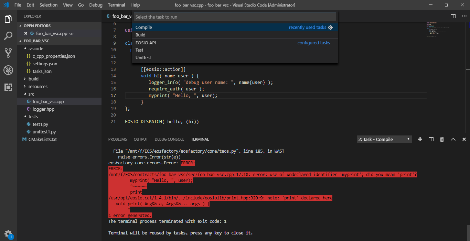This screenshot has height=241, width=470.
Task: Open the View menu
Action: point(68,5)
